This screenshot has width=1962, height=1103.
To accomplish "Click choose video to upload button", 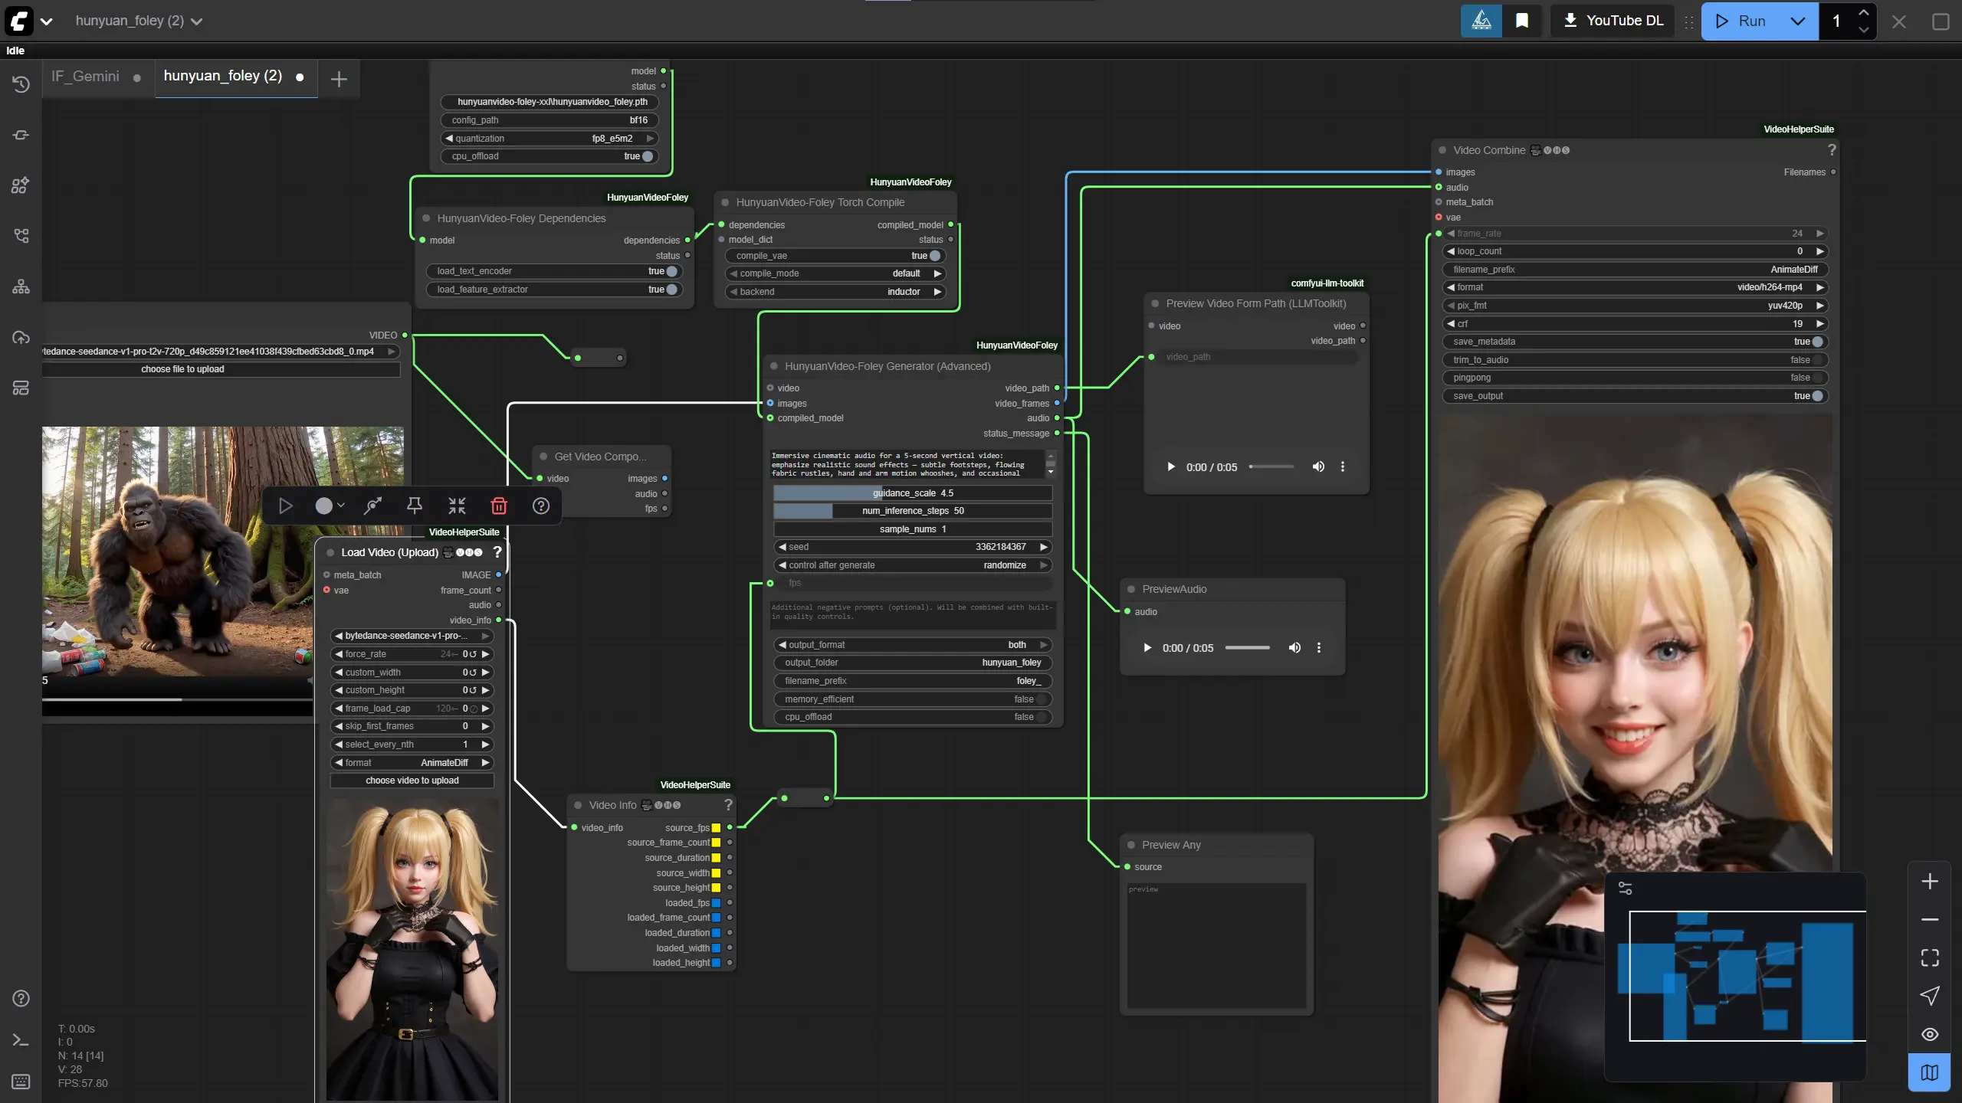I will click(412, 781).
